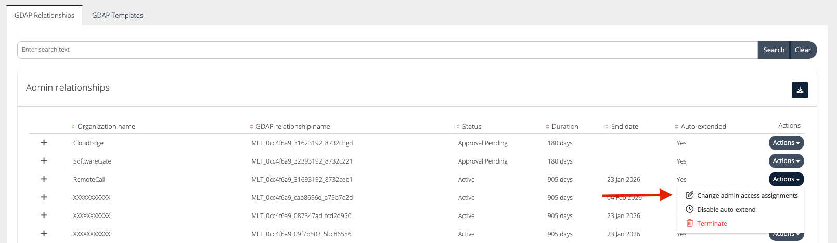Select the CloudEdge organization name
Viewport: 837px width, 243px height.
pyautogui.click(x=88, y=143)
